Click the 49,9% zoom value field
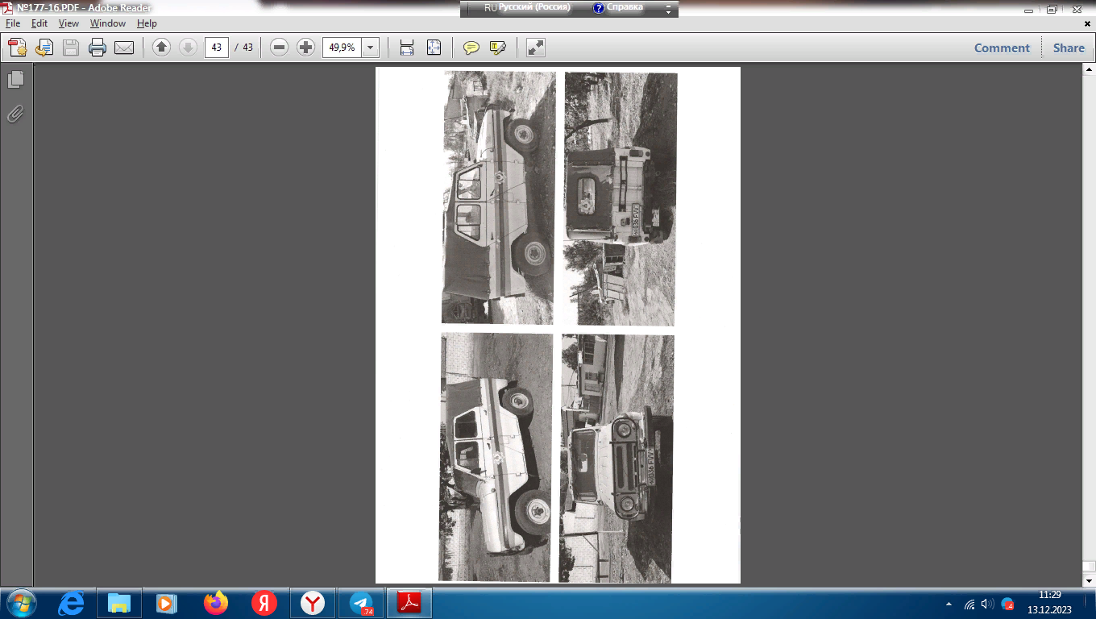1096x619 pixels. 342,48
